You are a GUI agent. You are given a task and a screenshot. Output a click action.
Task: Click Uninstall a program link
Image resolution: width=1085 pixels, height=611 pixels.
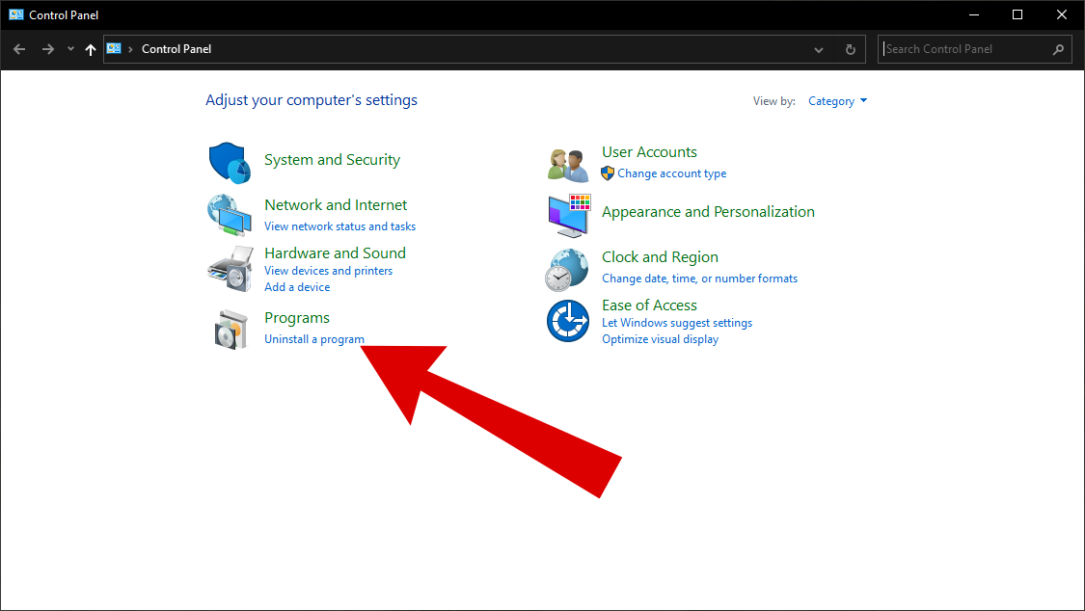click(314, 339)
